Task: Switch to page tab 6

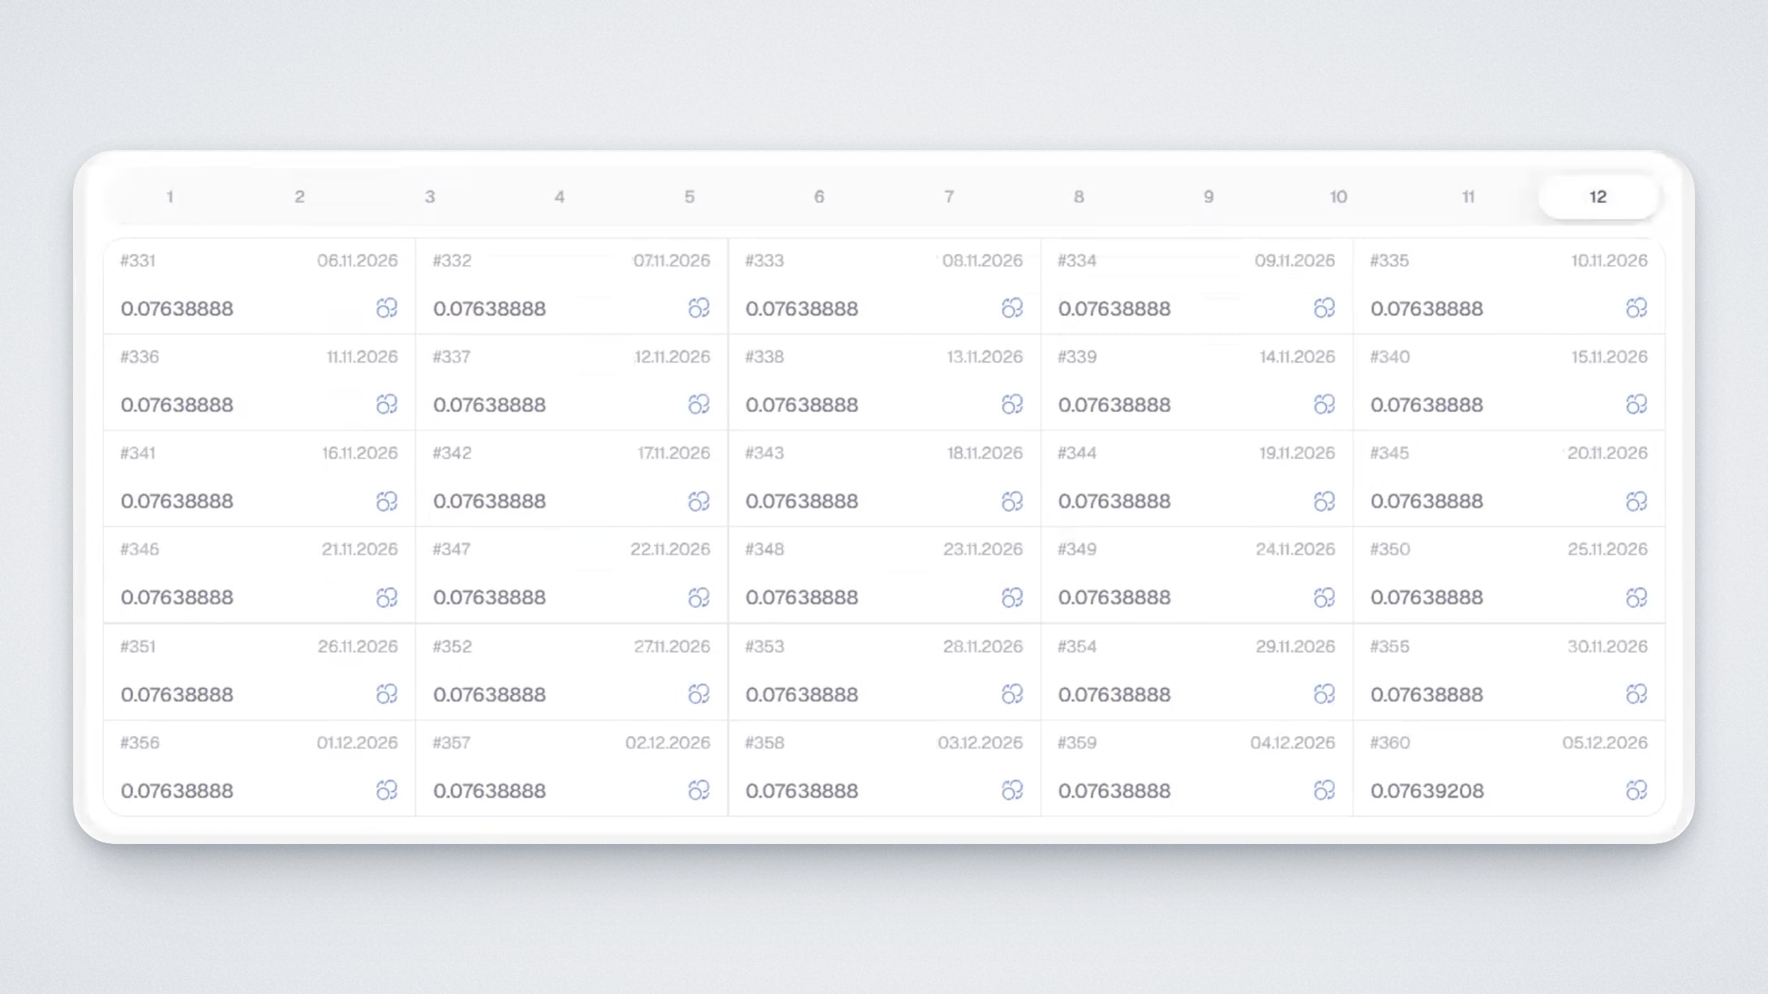Action: tap(819, 197)
